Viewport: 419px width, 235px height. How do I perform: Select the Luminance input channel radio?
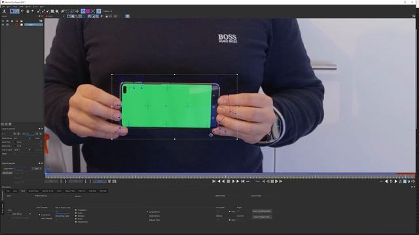(x=39, y=215)
